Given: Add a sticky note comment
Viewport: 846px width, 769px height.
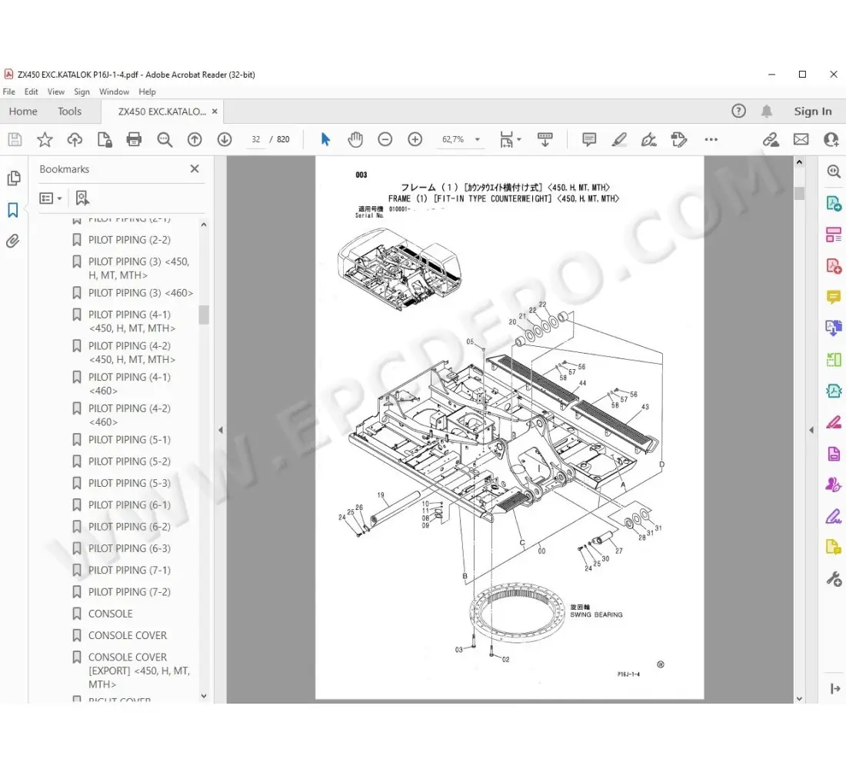Looking at the screenshot, I should [589, 140].
